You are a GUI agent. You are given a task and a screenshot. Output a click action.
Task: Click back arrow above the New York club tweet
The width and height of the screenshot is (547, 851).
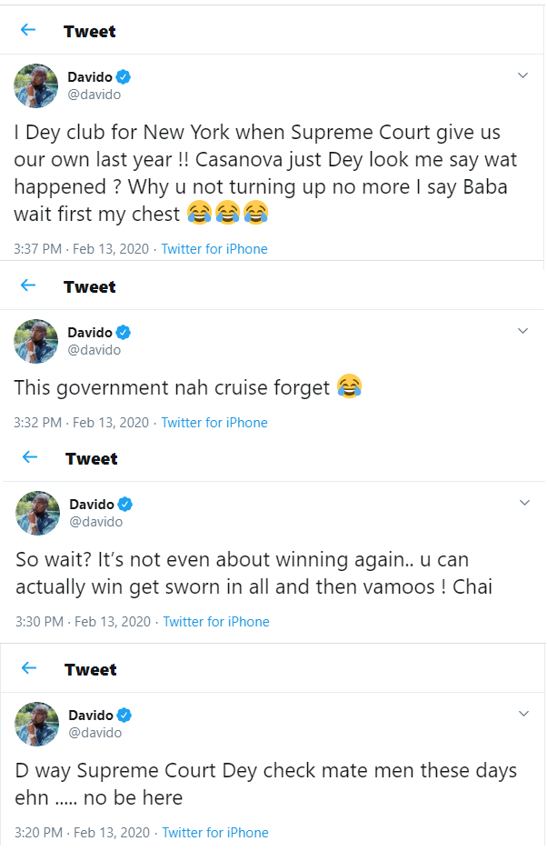tap(28, 30)
